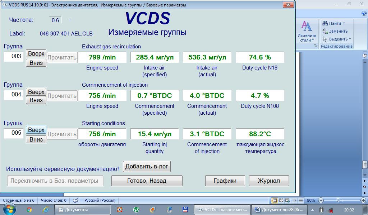Click the Группа 003 number field
The image size is (368, 215).
click(x=13, y=57)
